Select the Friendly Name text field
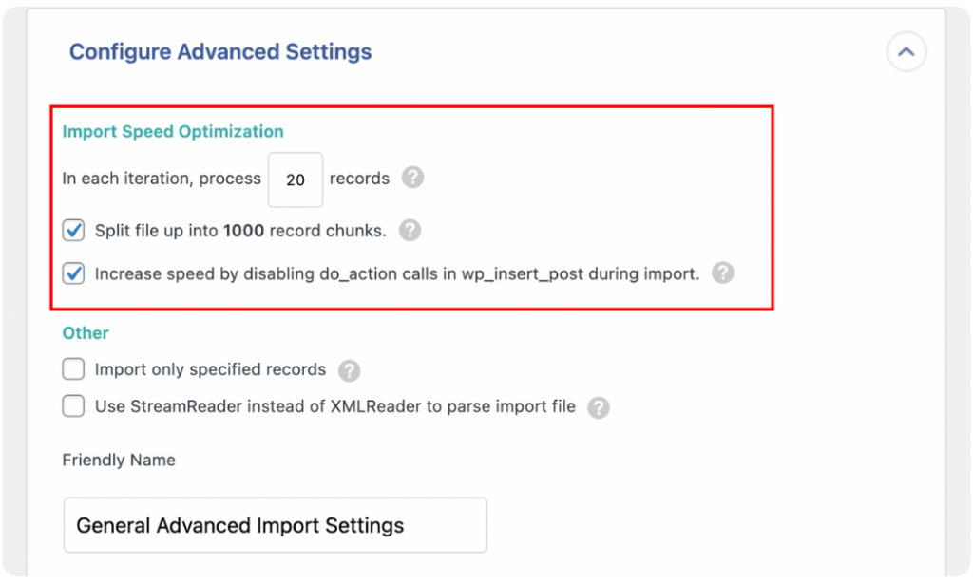The image size is (973, 583). [x=275, y=524]
